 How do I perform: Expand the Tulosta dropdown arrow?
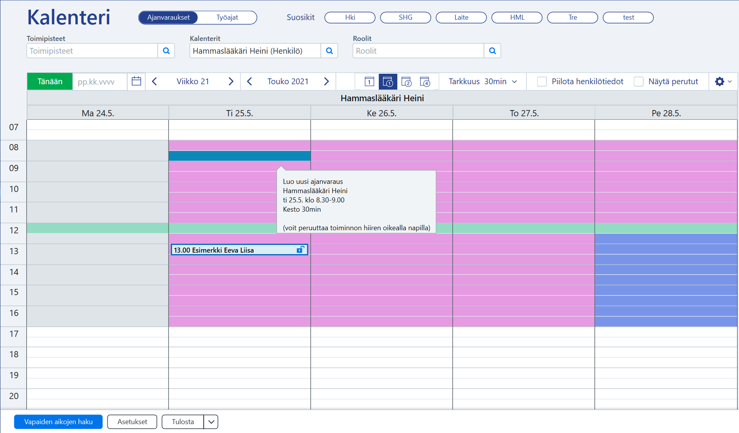point(211,422)
